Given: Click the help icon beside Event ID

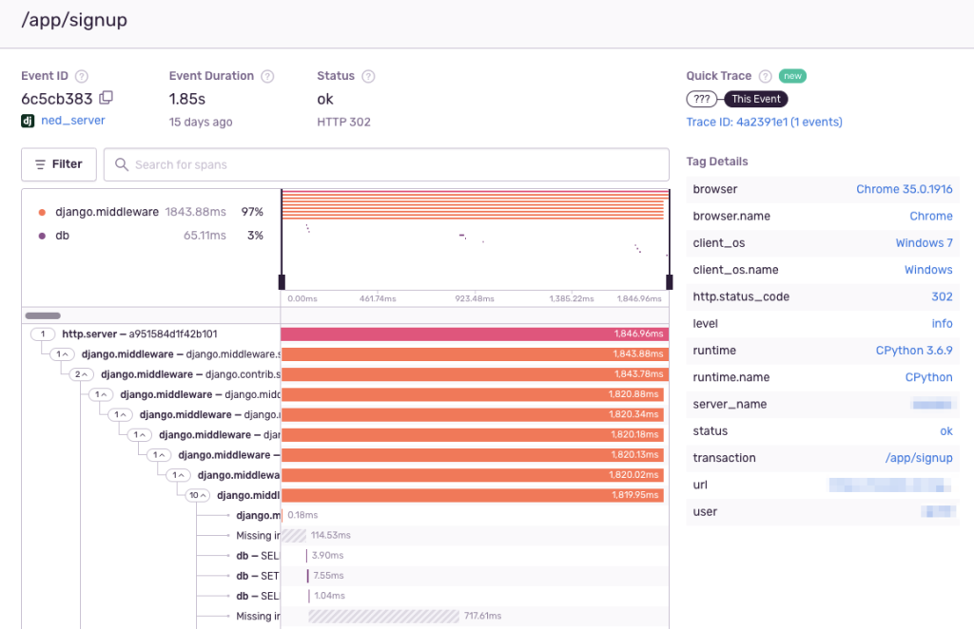Looking at the screenshot, I should pos(82,76).
